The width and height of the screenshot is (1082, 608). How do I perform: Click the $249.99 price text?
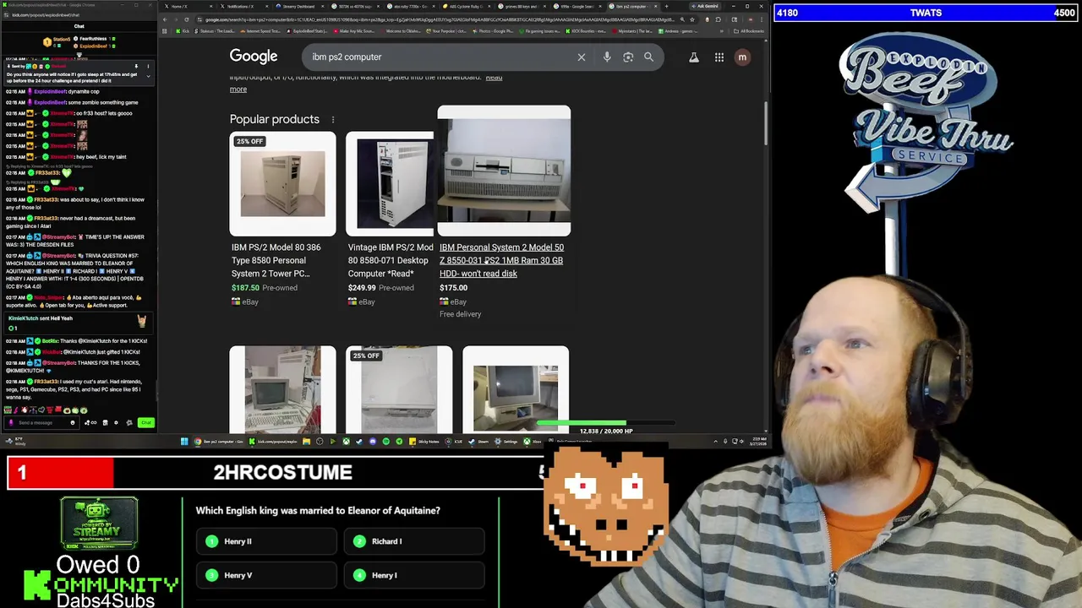click(362, 287)
